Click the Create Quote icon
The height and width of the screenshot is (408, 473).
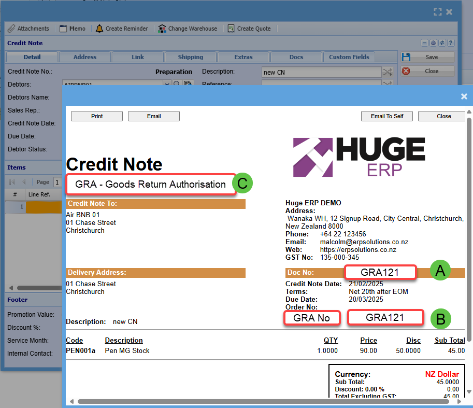coord(231,29)
